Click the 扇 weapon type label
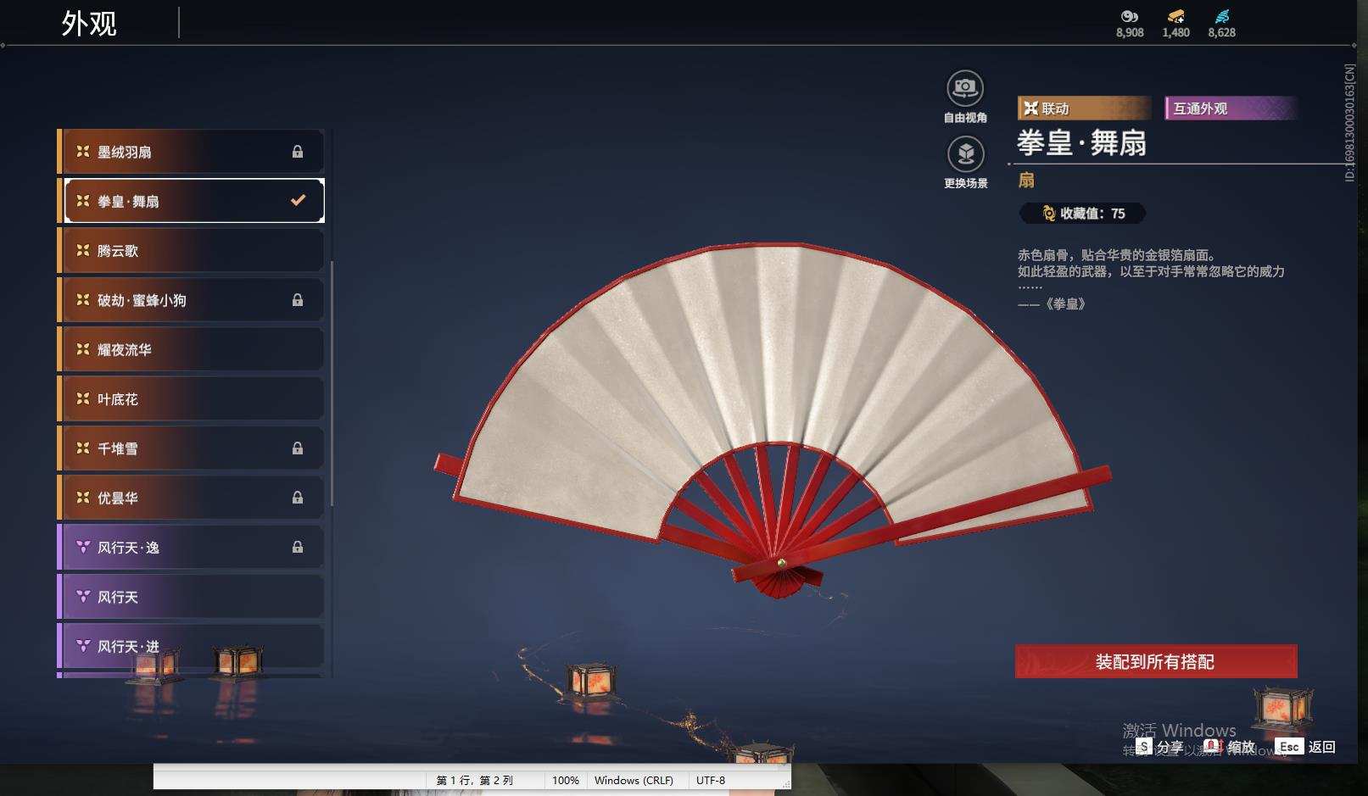Image resolution: width=1368 pixels, height=796 pixels. (x=1026, y=180)
